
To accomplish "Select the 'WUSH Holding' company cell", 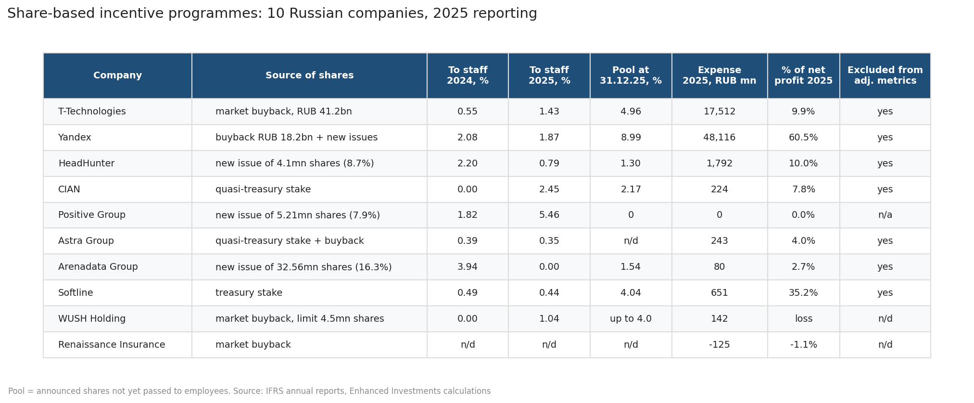I will (x=117, y=319).
